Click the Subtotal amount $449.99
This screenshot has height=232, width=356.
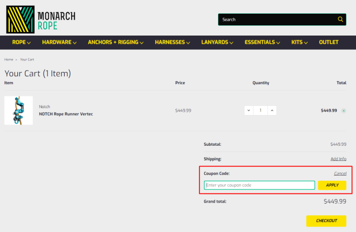(x=338, y=144)
